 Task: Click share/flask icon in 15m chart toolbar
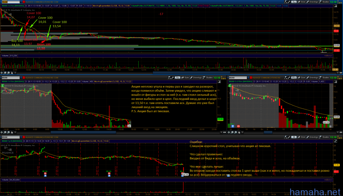(285, 78)
